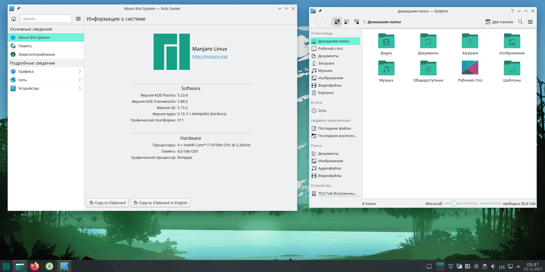Click the Dolphin title bar help question mark
This screenshot has height=272, width=545.
click(512, 11)
